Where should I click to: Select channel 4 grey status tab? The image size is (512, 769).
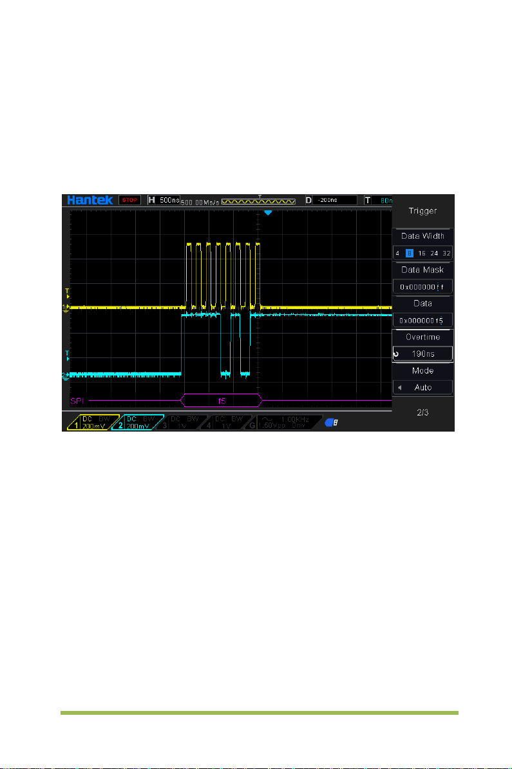click(x=226, y=423)
